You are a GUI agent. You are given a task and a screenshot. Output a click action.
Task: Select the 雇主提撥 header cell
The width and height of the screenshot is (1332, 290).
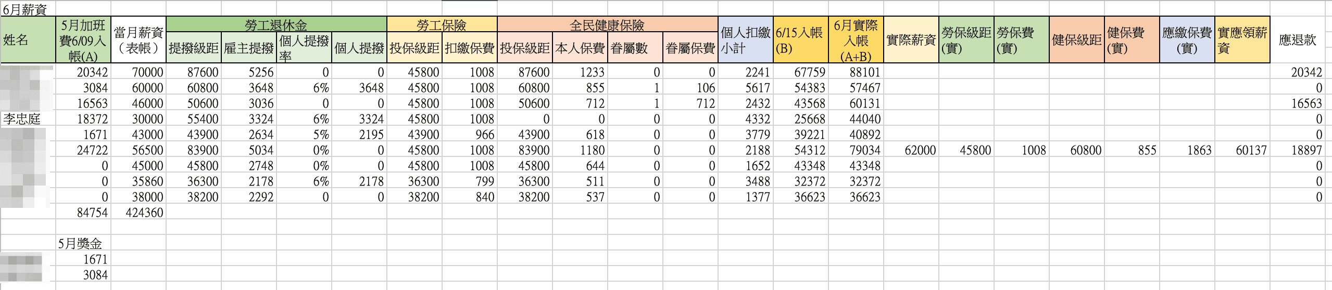pyautogui.click(x=249, y=48)
